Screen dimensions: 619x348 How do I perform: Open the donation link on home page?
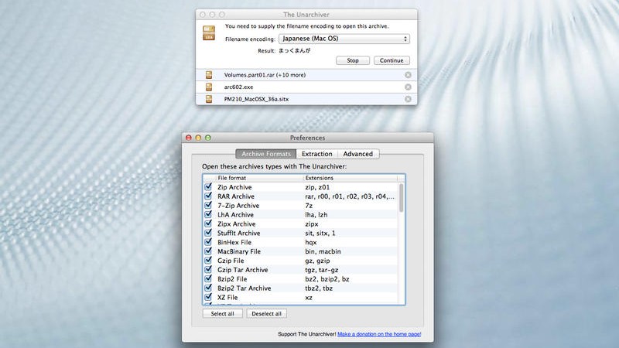(379, 334)
